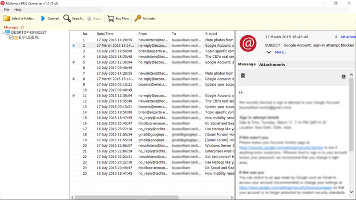Select the DESKTOP-GFGQ32T computer node
356x200 pixels.
click(x=29, y=32)
